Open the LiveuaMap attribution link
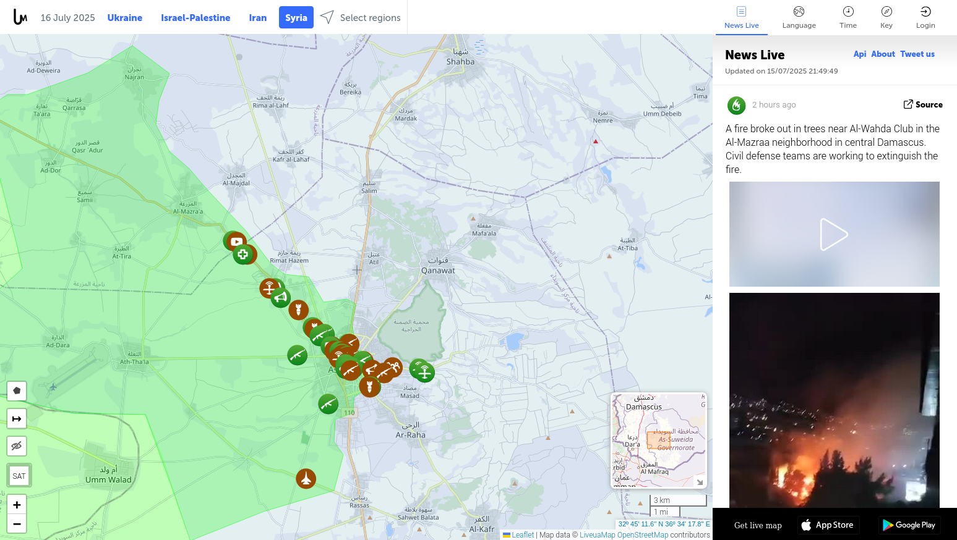Viewport: 957px width, 540px height. tap(598, 535)
